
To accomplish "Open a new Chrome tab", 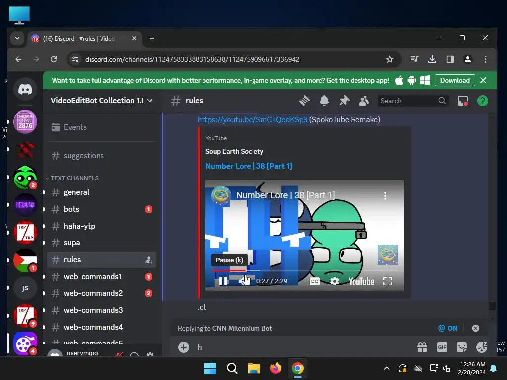I will tap(152, 38).
